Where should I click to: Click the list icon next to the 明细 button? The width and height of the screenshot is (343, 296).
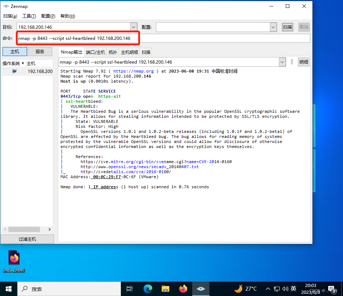point(292,62)
